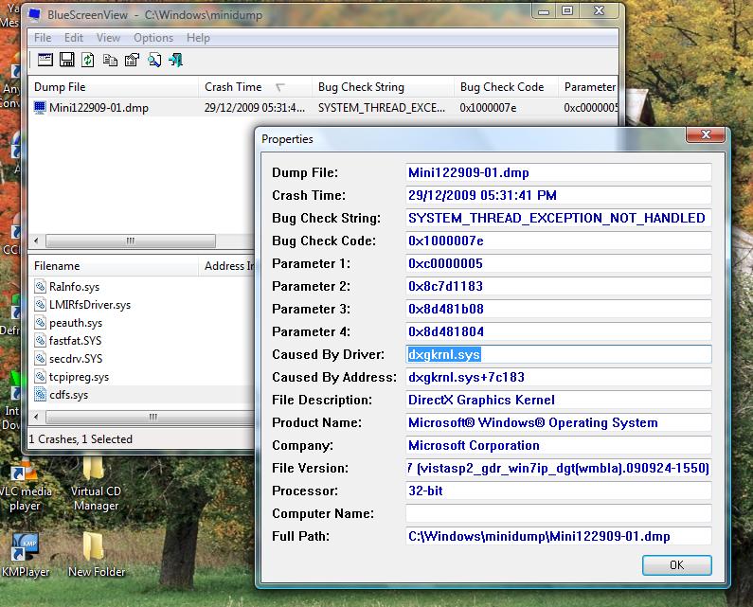Screen dimensions: 753x607
Task: Click the Full Path value field
Action: click(x=558, y=536)
